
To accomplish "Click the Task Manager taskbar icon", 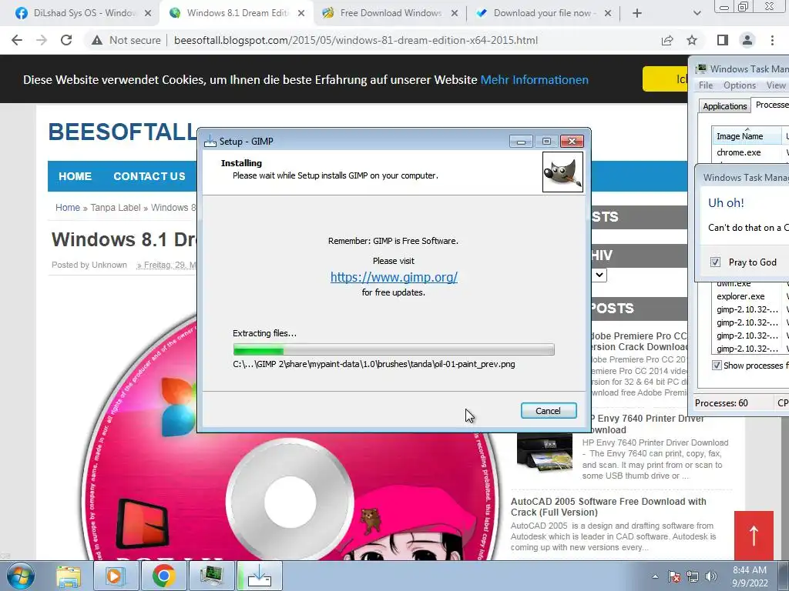I will [211, 576].
